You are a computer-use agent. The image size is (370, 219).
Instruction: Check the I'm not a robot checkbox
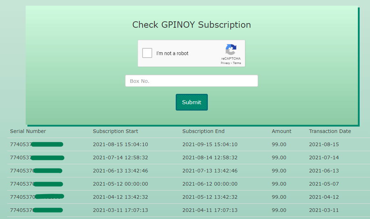coord(147,53)
